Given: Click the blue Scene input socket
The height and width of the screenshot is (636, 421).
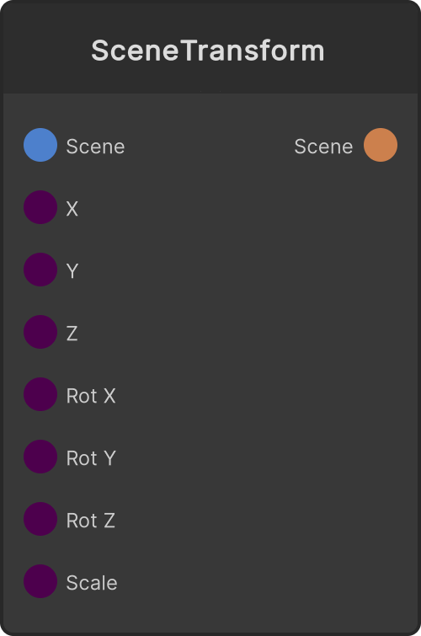Looking at the screenshot, I should (40, 145).
